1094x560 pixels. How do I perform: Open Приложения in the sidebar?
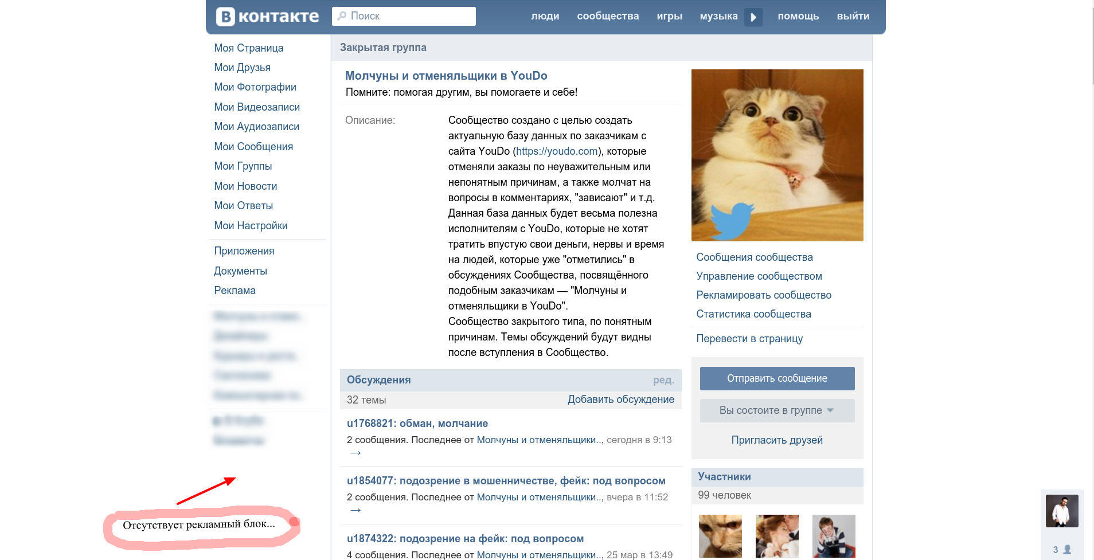click(x=244, y=251)
